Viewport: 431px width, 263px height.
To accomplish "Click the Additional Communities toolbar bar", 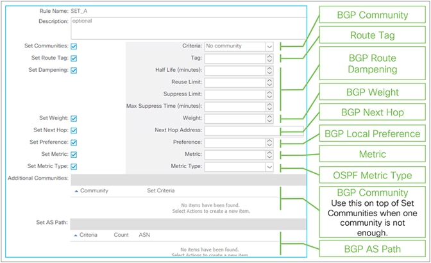I will click(x=189, y=180).
